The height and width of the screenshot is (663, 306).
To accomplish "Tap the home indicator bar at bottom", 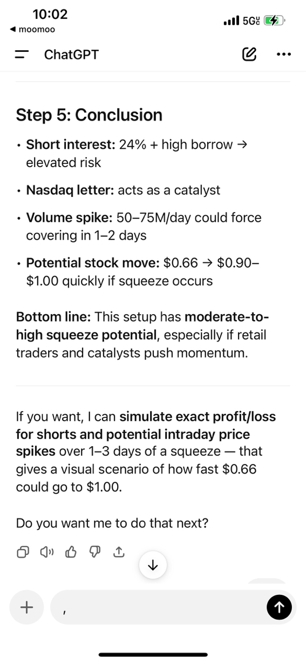I will [x=153, y=654].
